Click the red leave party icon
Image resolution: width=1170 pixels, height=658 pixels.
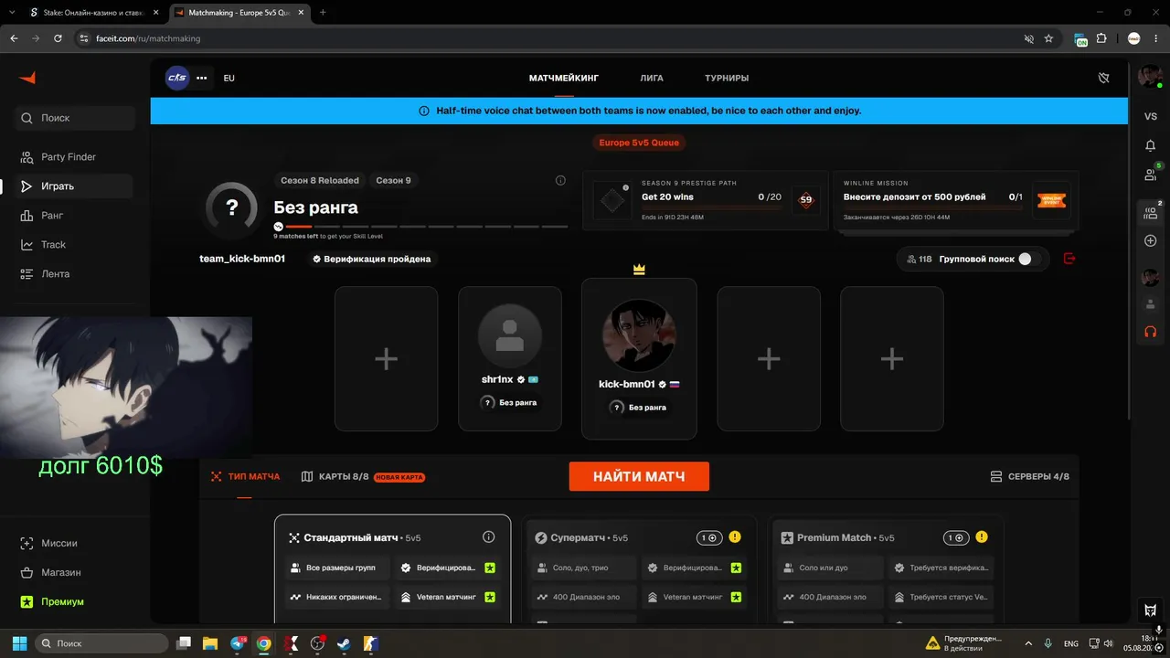1070,260
